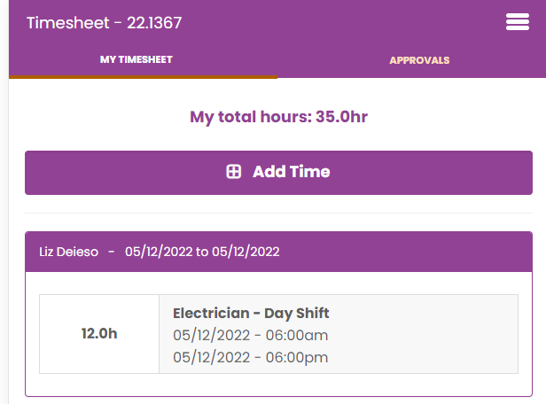The height and width of the screenshot is (404, 546).
Task: Select the My total hours 35.0hr text
Action: (278, 117)
